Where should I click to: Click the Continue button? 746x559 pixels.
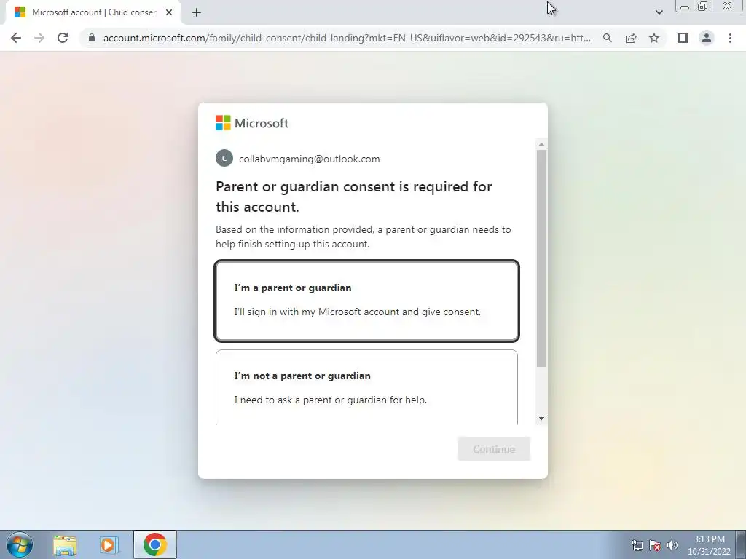[x=493, y=448]
